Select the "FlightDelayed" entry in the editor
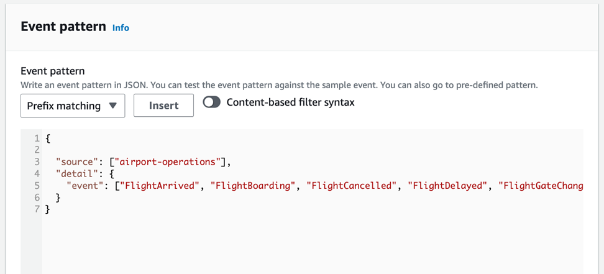This screenshot has width=604, height=274. (x=447, y=186)
